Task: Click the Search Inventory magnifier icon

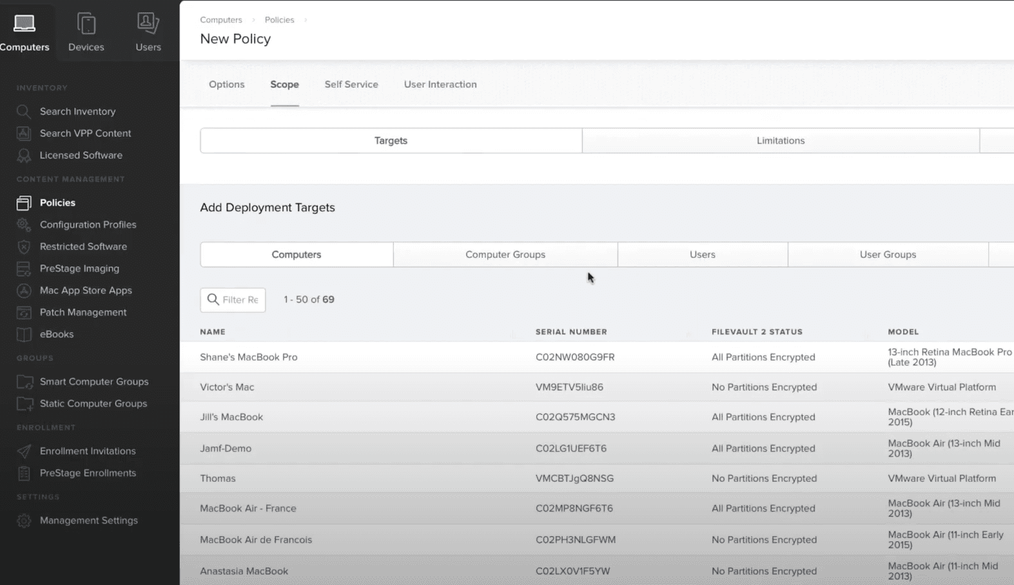Action: coord(24,111)
